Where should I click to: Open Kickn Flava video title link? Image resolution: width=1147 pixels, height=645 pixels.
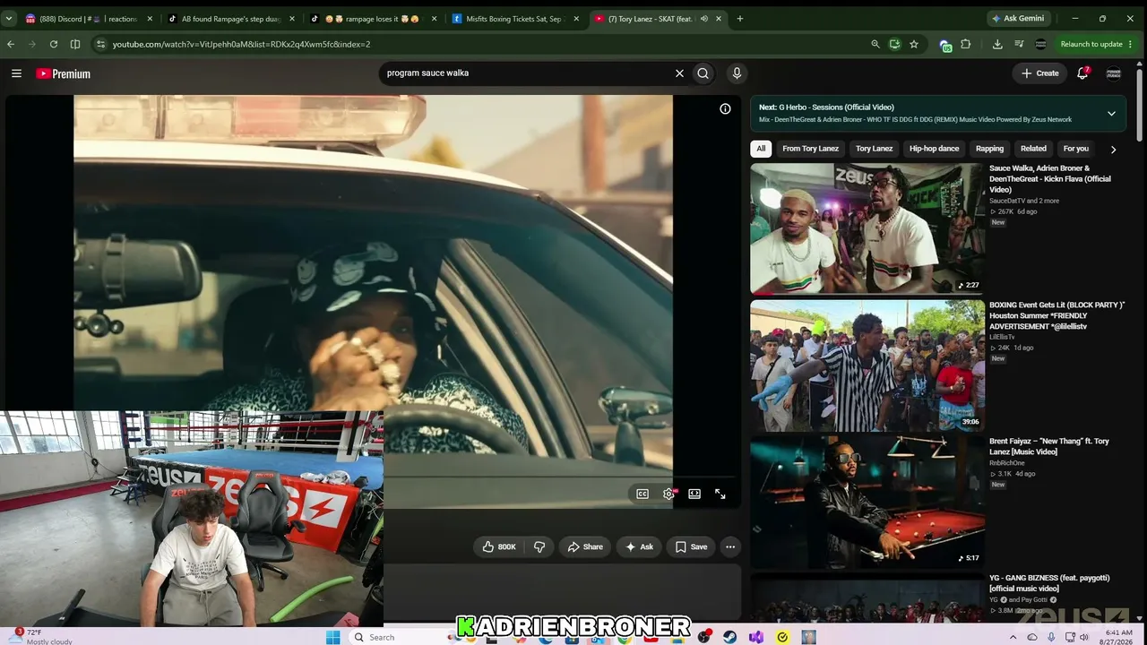(1050, 179)
